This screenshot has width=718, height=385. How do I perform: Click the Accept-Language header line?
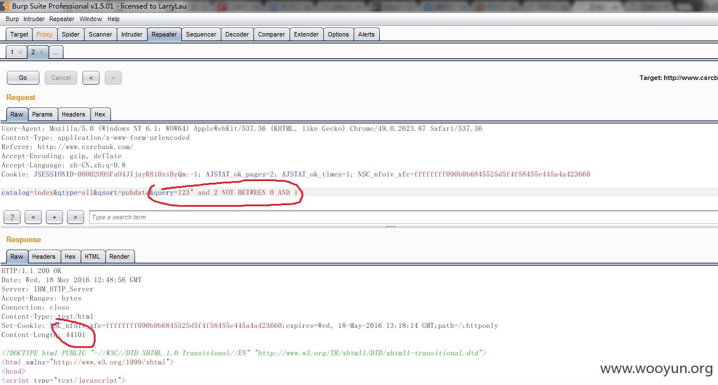pos(64,165)
